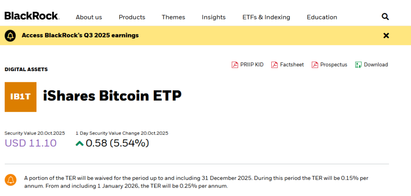
Task: Dismiss the Q3 earnings banner
Action: (386, 35)
